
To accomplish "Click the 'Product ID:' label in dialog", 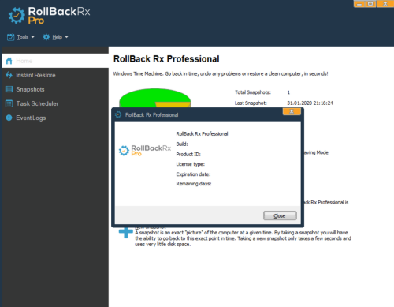I will pos(188,154).
